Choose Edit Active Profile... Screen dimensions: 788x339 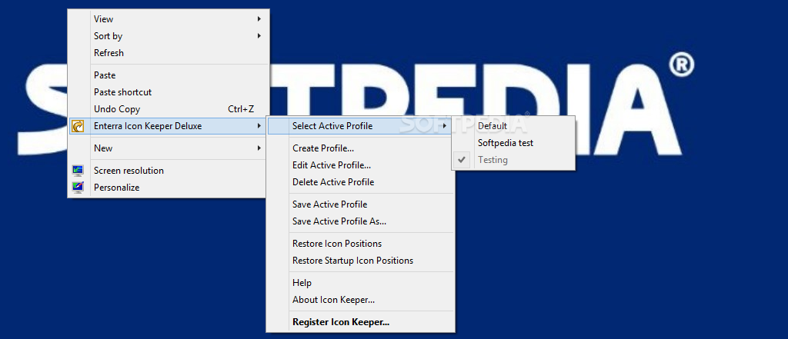pos(360,165)
